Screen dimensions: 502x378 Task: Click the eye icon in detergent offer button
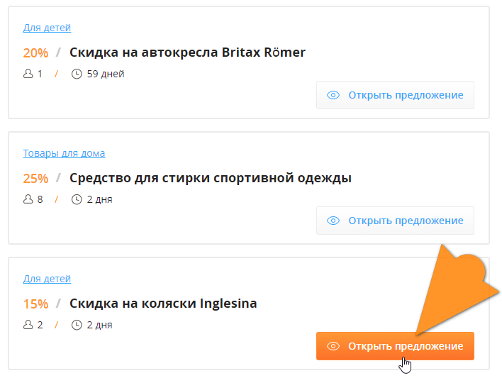(333, 221)
